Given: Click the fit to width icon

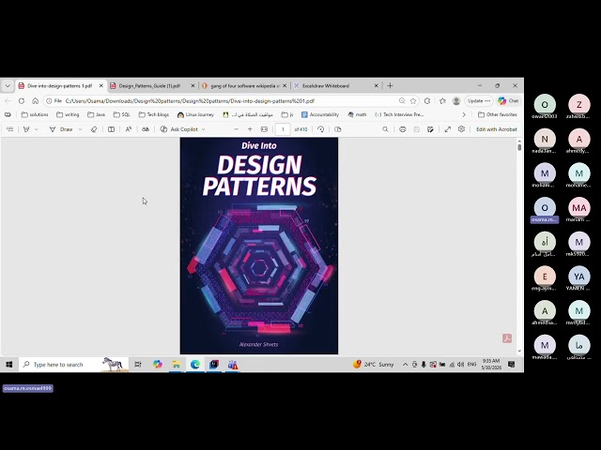Looking at the screenshot, I should 264,129.
